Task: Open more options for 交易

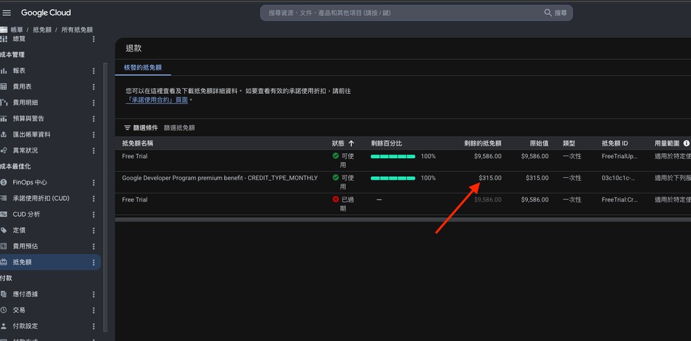Action: click(x=93, y=310)
